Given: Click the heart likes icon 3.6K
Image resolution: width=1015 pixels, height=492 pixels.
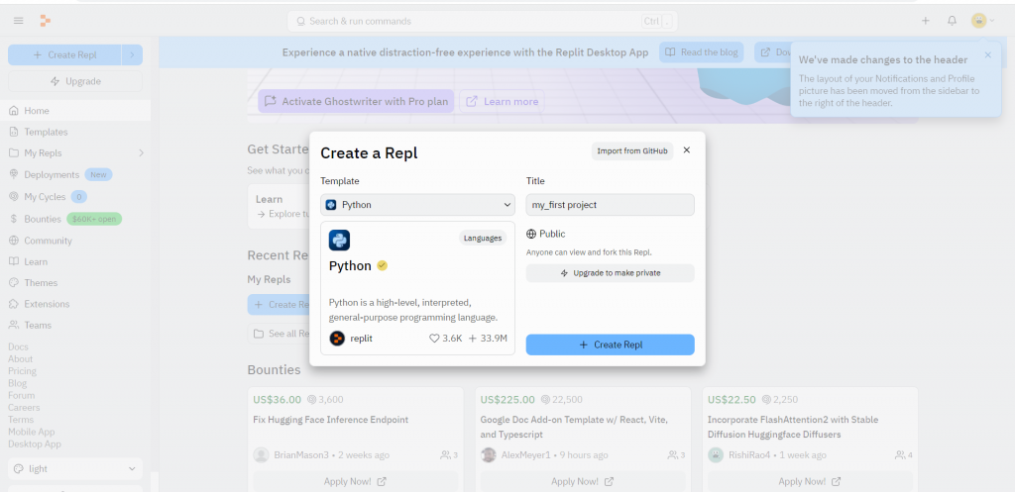Looking at the screenshot, I should point(434,339).
